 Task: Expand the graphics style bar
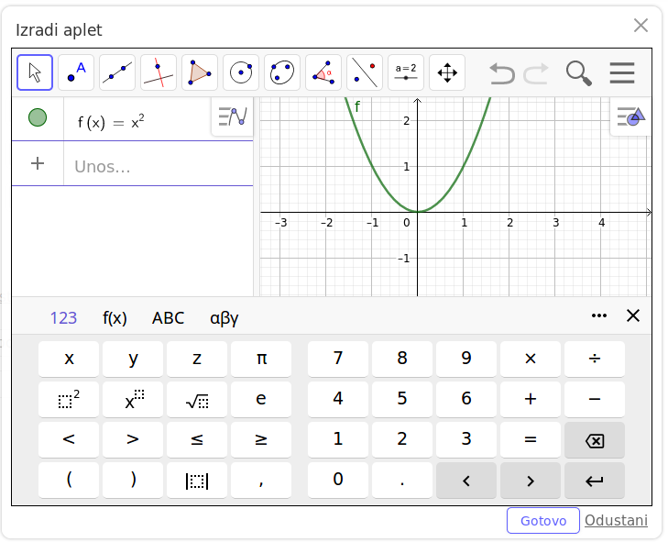pos(630,116)
